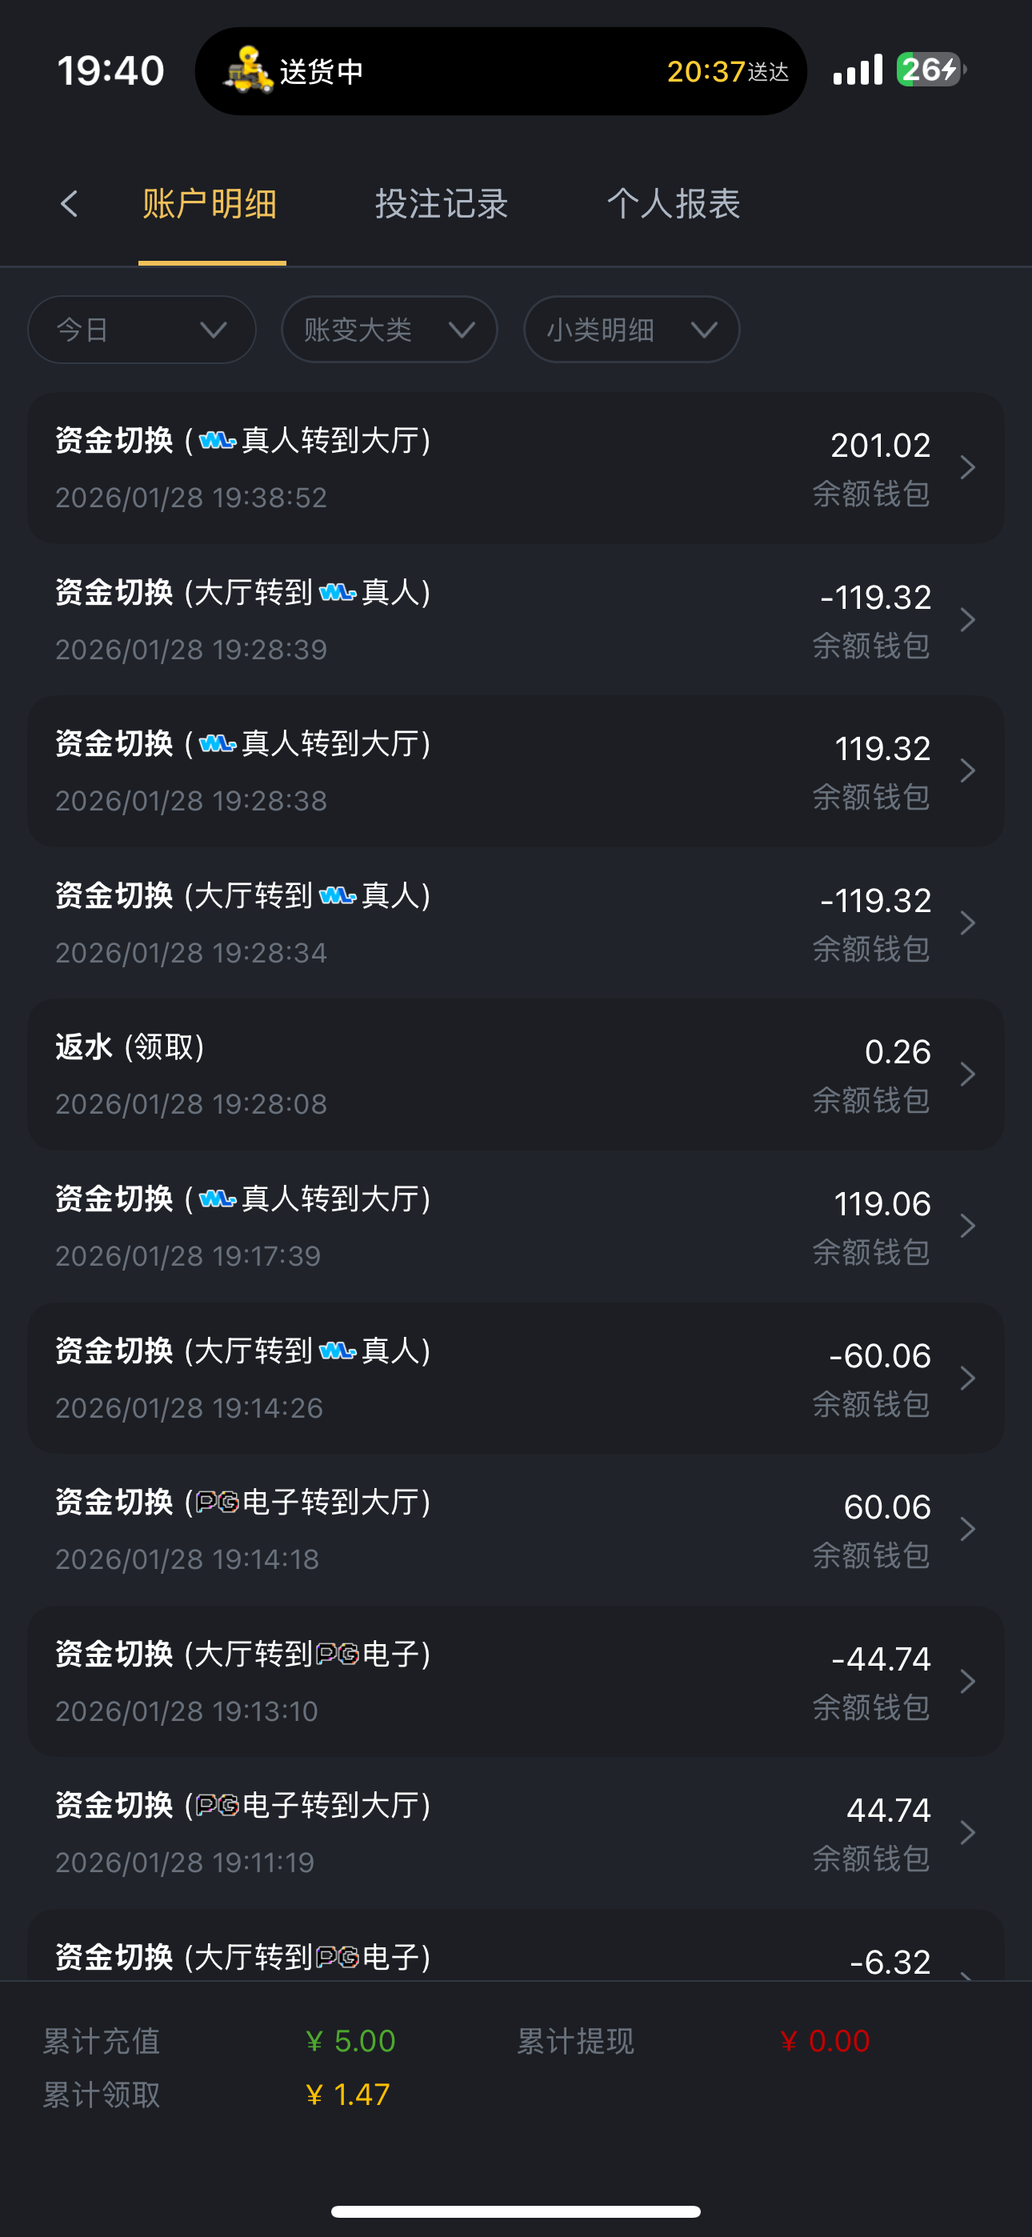Tap chevron next to 119.06 amount
Image resolution: width=1032 pixels, height=2237 pixels.
(x=967, y=1227)
